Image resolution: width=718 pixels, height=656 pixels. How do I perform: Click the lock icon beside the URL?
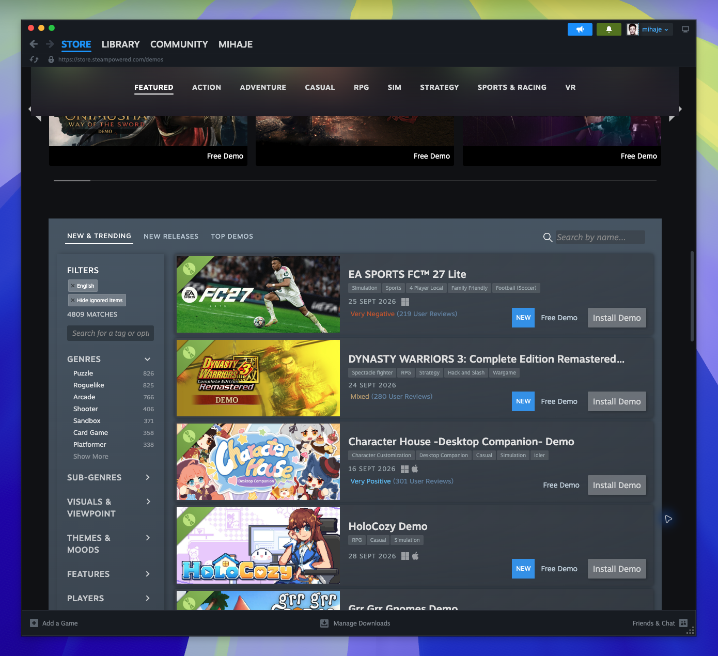click(51, 59)
